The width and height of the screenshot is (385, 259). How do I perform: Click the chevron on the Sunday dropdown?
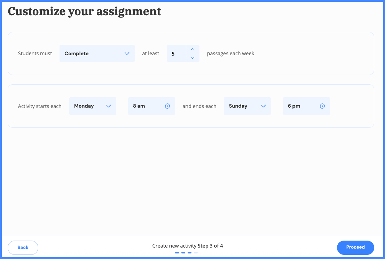pos(264,106)
